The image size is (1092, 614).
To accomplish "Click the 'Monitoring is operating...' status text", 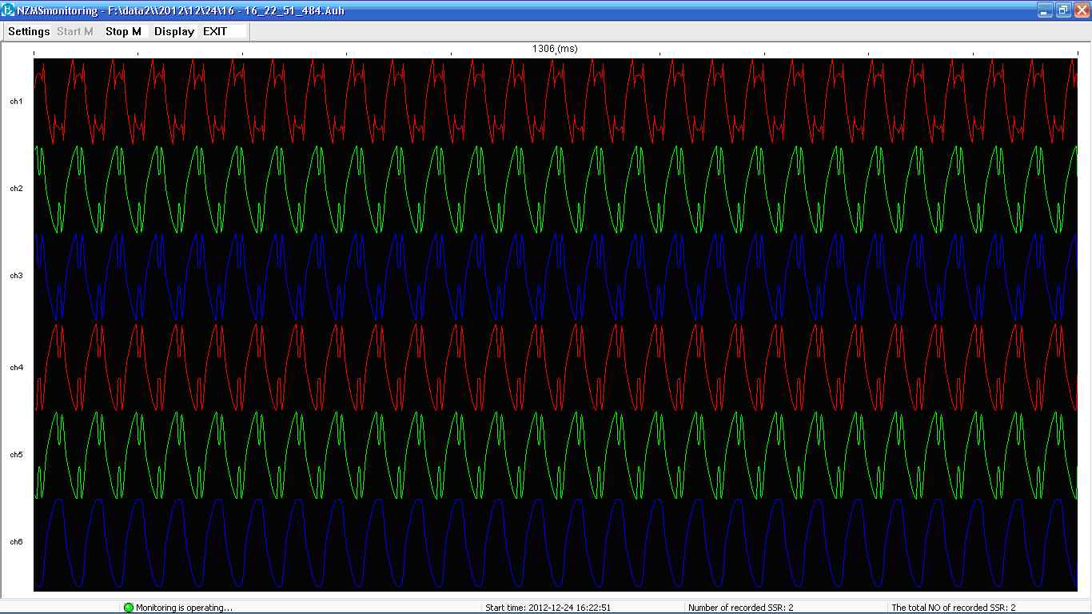I will tap(184, 608).
